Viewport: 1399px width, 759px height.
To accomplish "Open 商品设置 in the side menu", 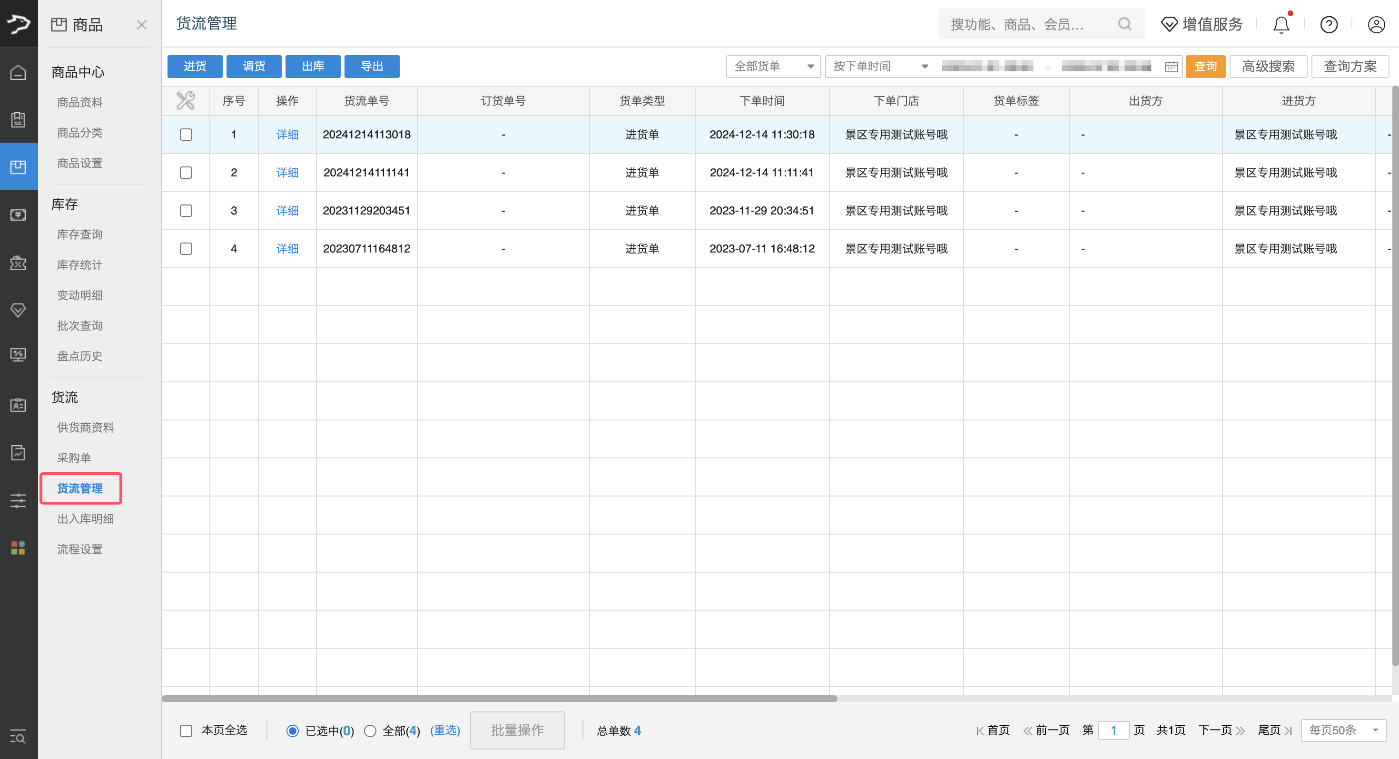I will click(80, 163).
